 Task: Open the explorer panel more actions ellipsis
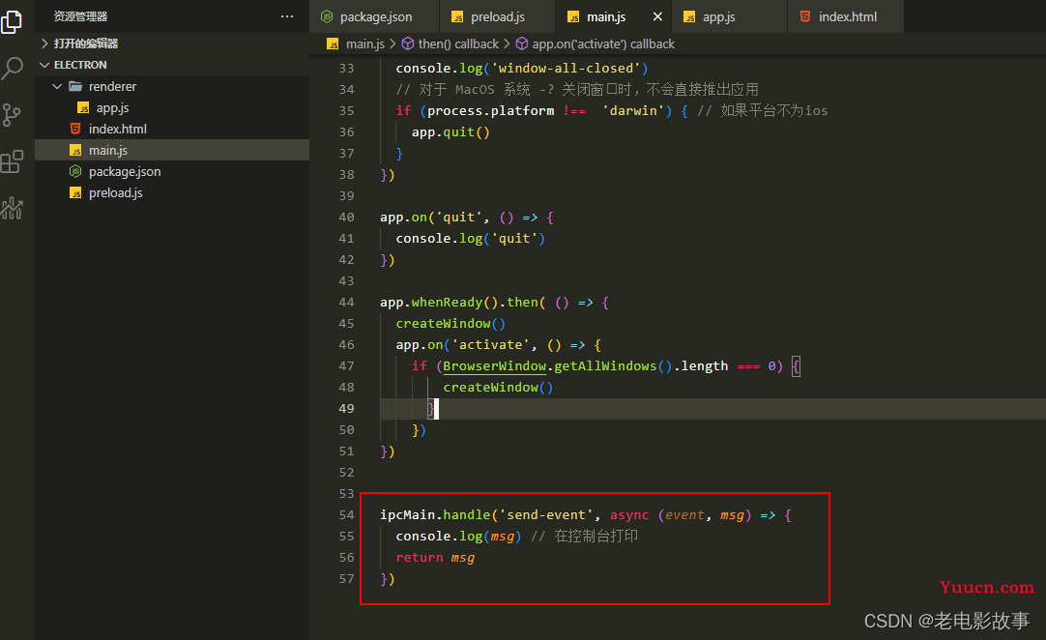pos(287,16)
